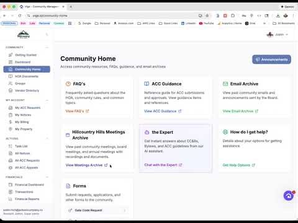Bookmark the page with the star icon
This screenshot has width=298, height=223.
[207, 15]
